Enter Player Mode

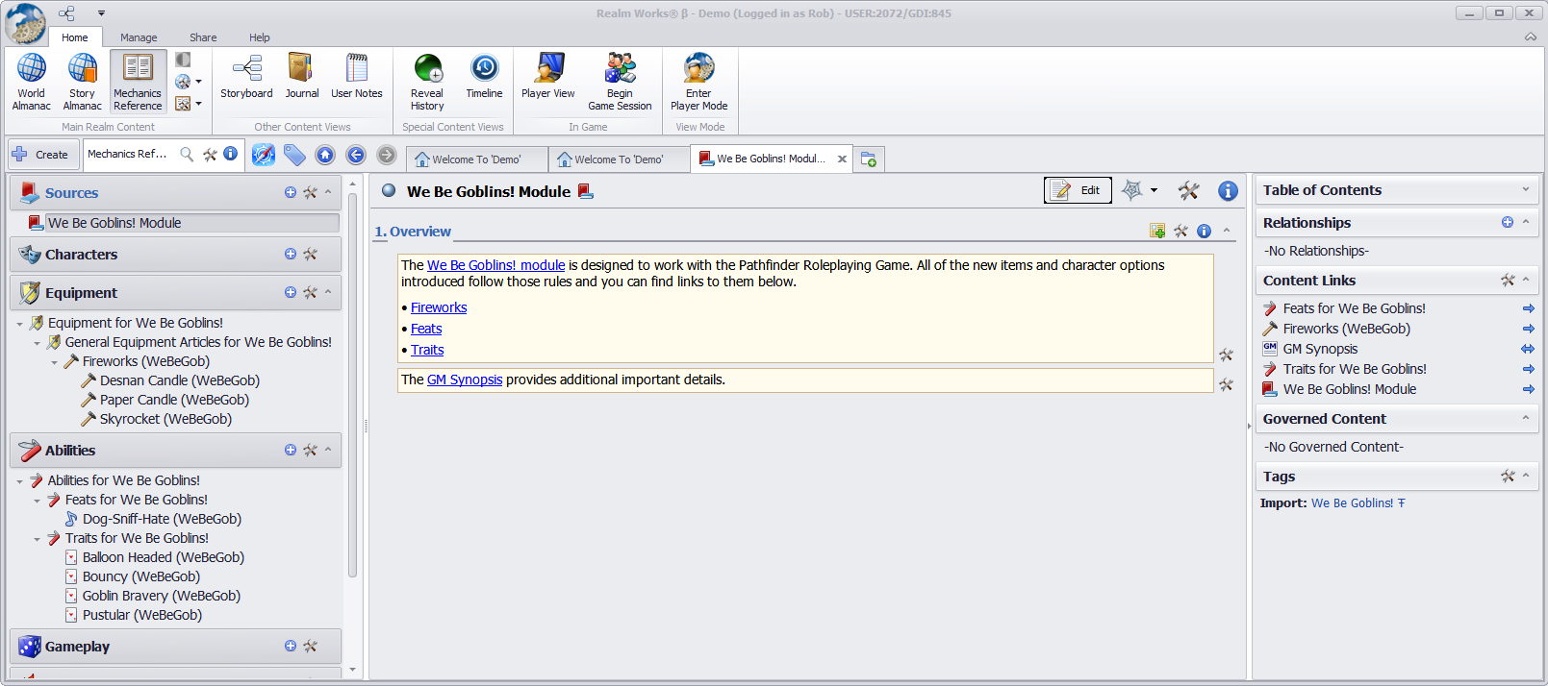699,82
